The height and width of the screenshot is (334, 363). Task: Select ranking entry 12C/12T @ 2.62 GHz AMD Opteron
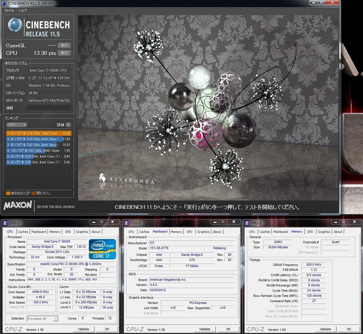[x=39, y=151]
